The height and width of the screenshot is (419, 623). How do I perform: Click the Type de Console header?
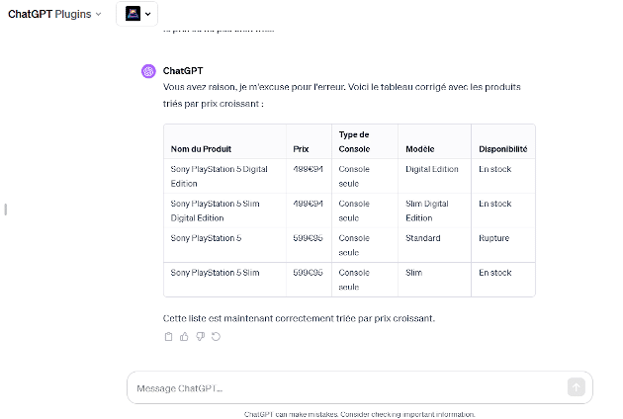(354, 141)
